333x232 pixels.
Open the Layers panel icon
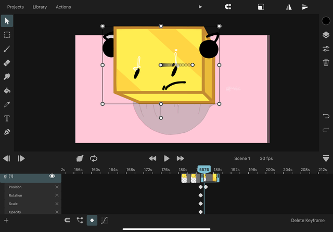(326, 35)
